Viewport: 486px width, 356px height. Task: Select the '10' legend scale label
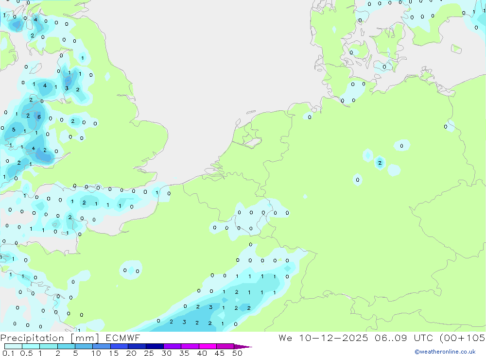[96, 353]
